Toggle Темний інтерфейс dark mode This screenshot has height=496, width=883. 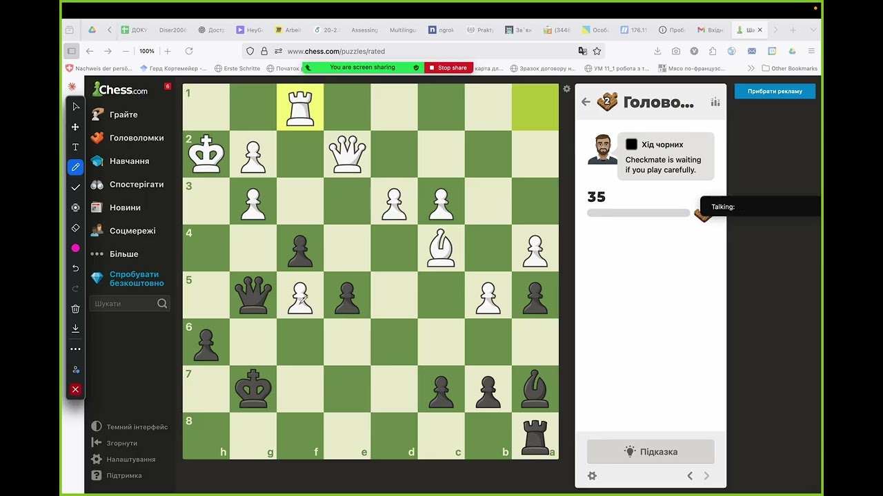click(x=130, y=427)
